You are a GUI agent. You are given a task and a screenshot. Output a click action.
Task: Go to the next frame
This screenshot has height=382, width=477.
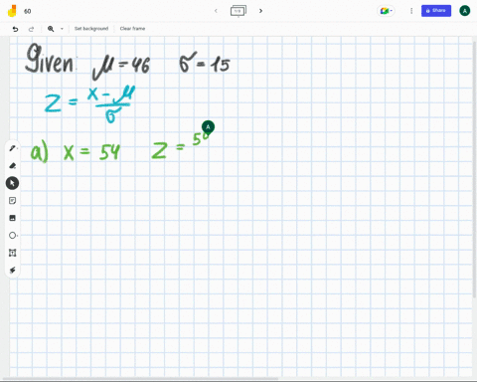(260, 11)
